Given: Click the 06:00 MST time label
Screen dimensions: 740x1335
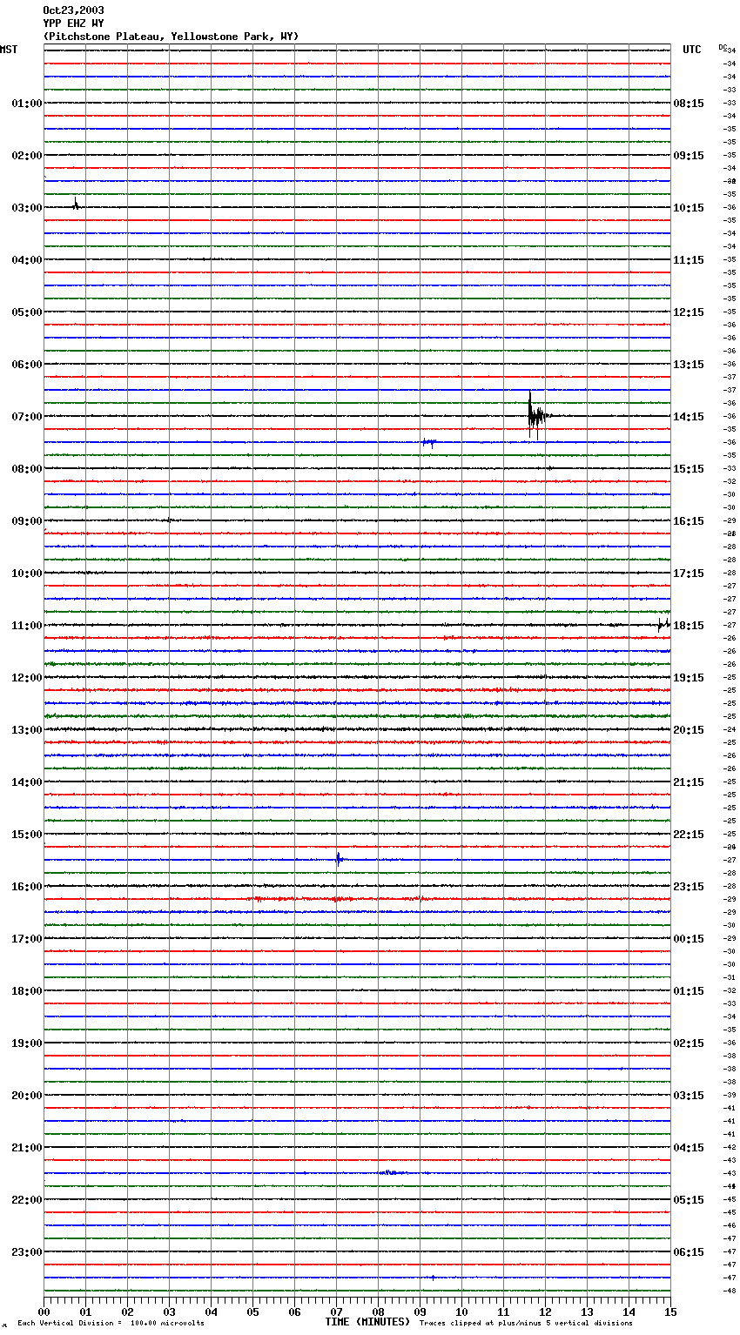Looking at the screenshot, I should click(x=27, y=365).
